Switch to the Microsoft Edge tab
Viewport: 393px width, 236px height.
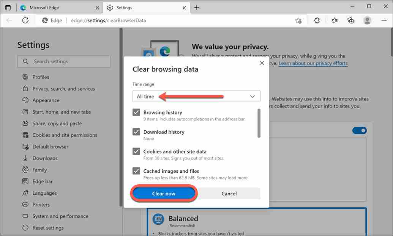[x=60, y=8]
